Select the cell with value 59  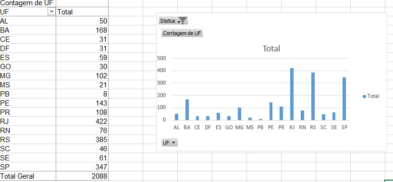(82, 58)
